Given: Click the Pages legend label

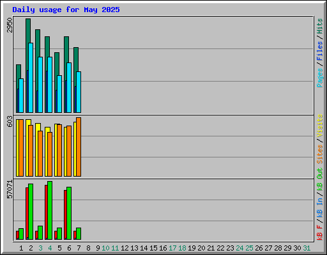Looking at the screenshot, I should point(320,78).
